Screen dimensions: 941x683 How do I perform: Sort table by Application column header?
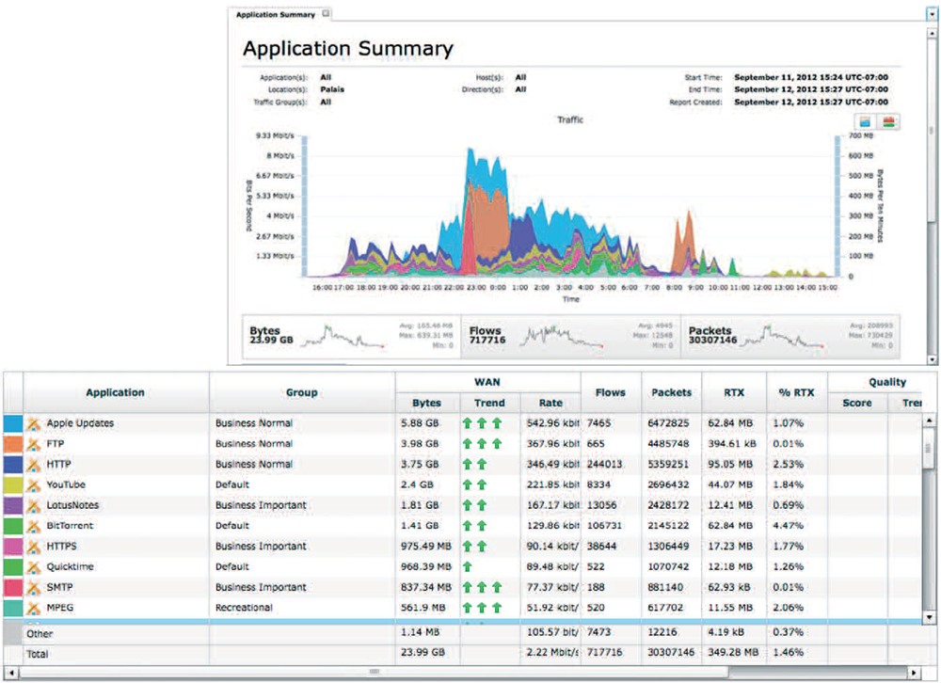[x=115, y=392]
